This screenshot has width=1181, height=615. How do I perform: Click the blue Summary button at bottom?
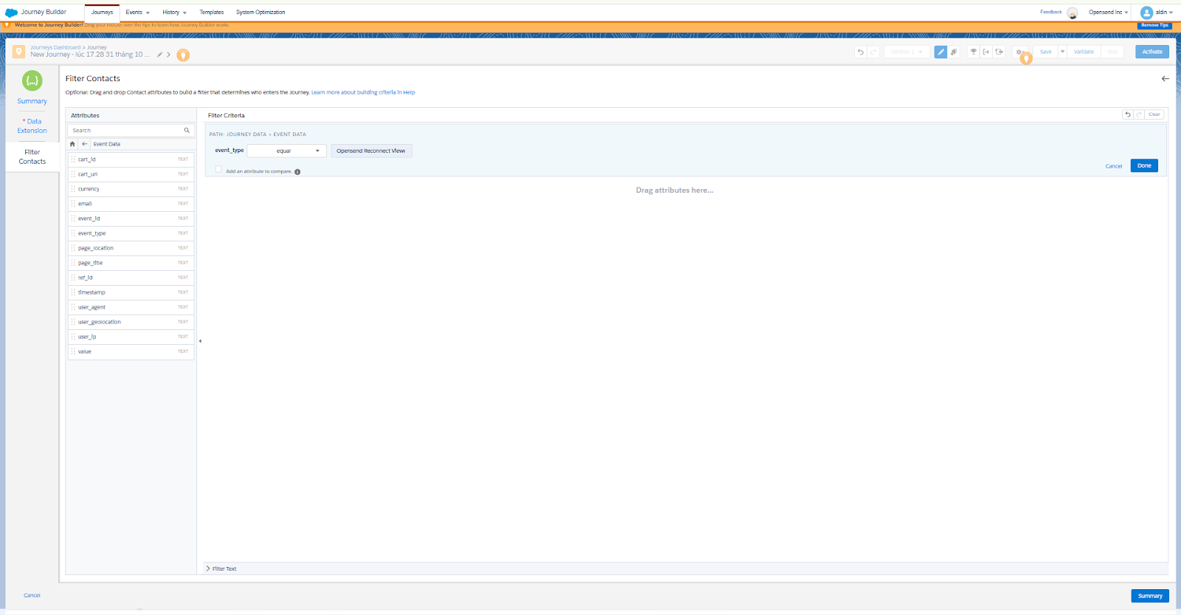1149,596
